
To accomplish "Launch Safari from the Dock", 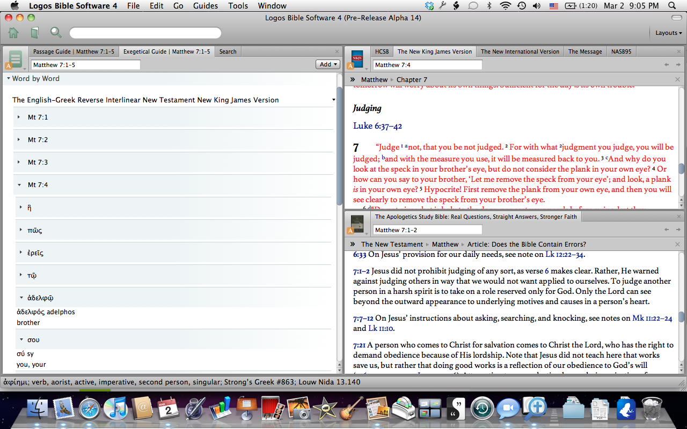I will (89, 409).
